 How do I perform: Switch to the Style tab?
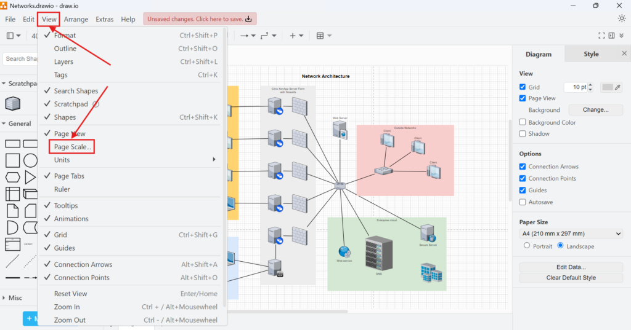pos(591,54)
